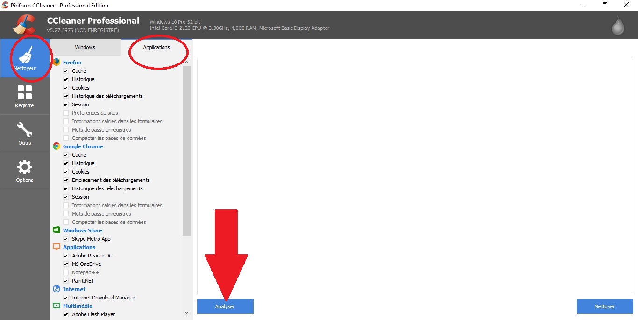Disable Skype Metro App cleaning

pos(66,239)
